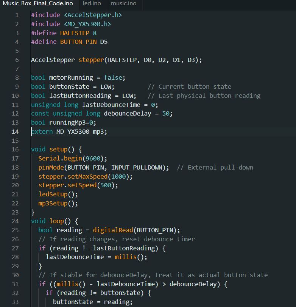Click 'lastDebounceTime = millis();' statement

click(97, 257)
